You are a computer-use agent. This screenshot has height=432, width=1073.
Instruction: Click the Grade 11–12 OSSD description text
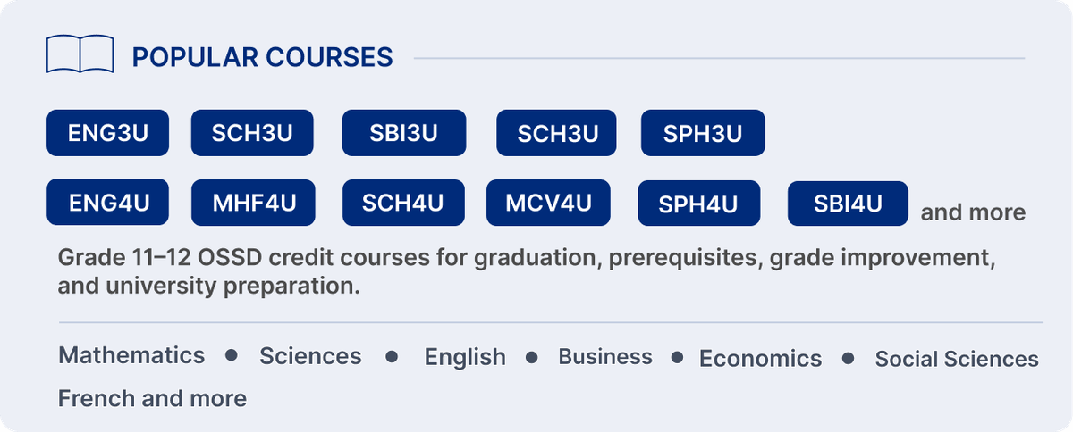pos(527,272)
